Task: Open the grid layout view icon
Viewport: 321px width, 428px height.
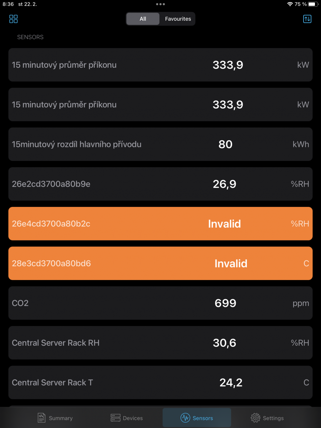Action: coord(14,19)
